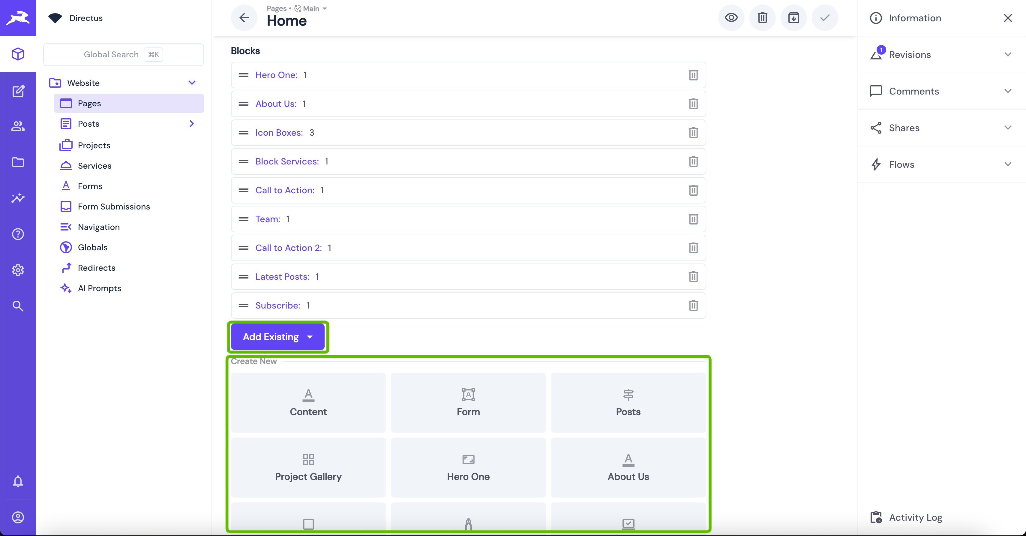Click the archive item icon in header
Screen dimensions: 1026x536
click(x=793, y=17)
